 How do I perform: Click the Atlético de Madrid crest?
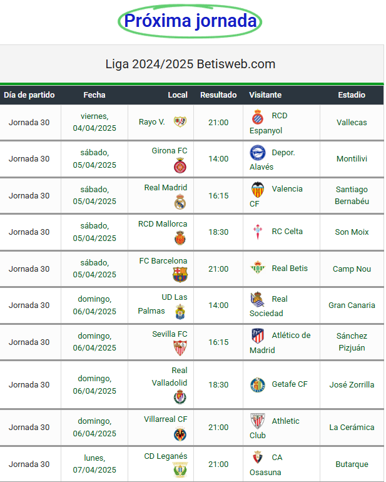[258, 336]
